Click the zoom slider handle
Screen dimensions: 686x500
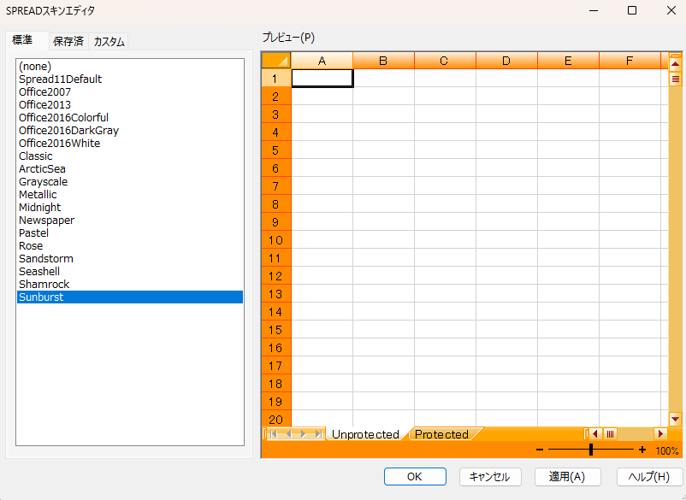(x=591, y=450)
